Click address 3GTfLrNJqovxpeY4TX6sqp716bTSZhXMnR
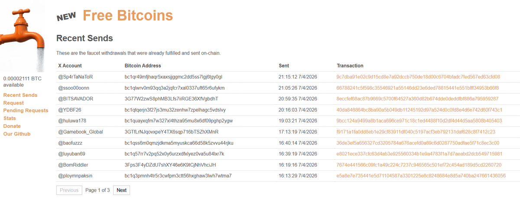This screenshot has width=520, height=212. coord(172,132)
